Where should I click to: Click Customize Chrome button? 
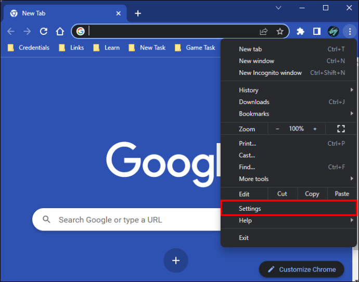302,270
